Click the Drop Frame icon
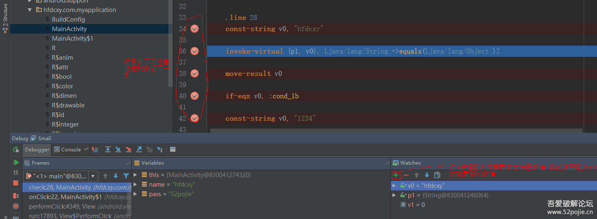The width and height of the screenshot is (597, 219). tap(149, 150)
